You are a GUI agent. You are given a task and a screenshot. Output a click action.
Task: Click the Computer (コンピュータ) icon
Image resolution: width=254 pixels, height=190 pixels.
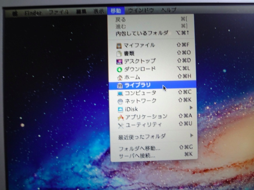pyautogui.click(x=120, y=93)
